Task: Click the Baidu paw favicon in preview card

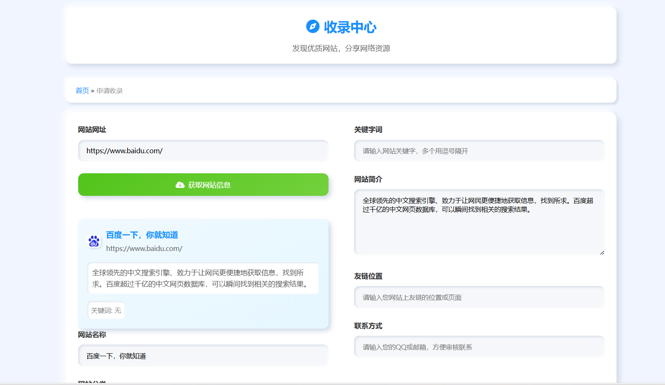Action: click(x=94, y=241)
